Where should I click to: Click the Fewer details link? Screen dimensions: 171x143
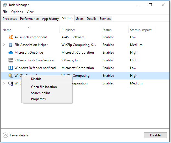pos(19,135)
